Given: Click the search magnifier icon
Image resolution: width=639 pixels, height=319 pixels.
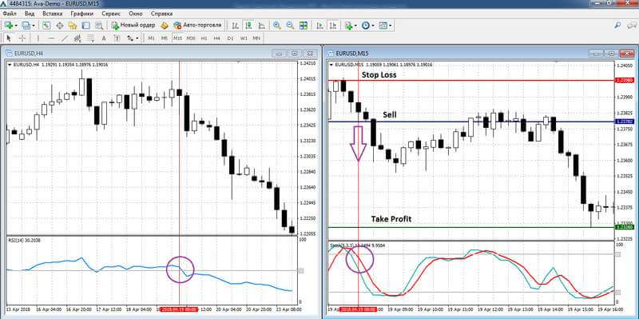Looking at the screenshot, I should (x=617, y=25).
